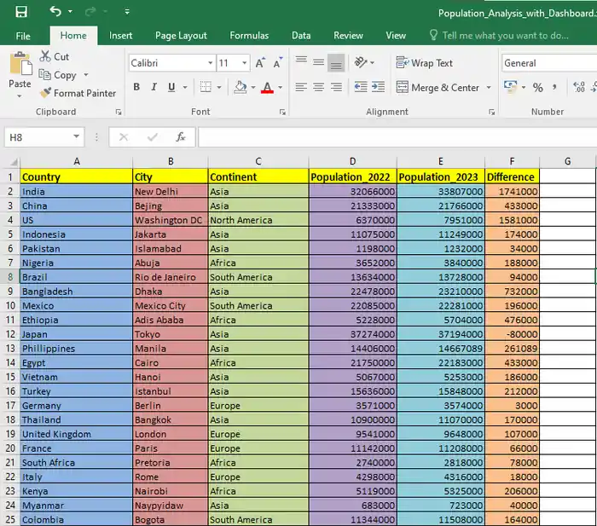Image resolution: width=597 pixels, height=526 pixels.
Task: Click the Paste clipboard icon
Action: [20, 64]
